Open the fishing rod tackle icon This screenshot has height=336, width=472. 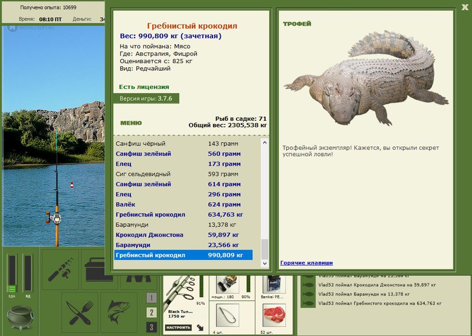click(x=60, y=269)
